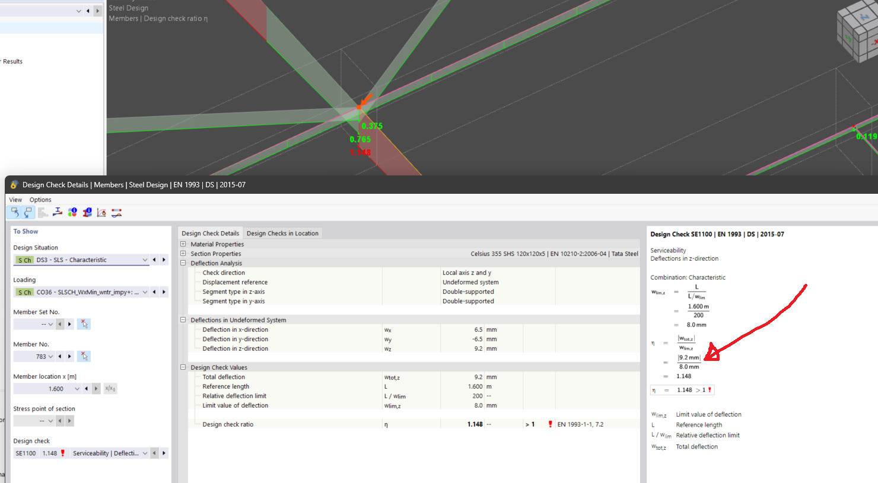
Task: Step to previous member location x value
Action: [87, 389]
